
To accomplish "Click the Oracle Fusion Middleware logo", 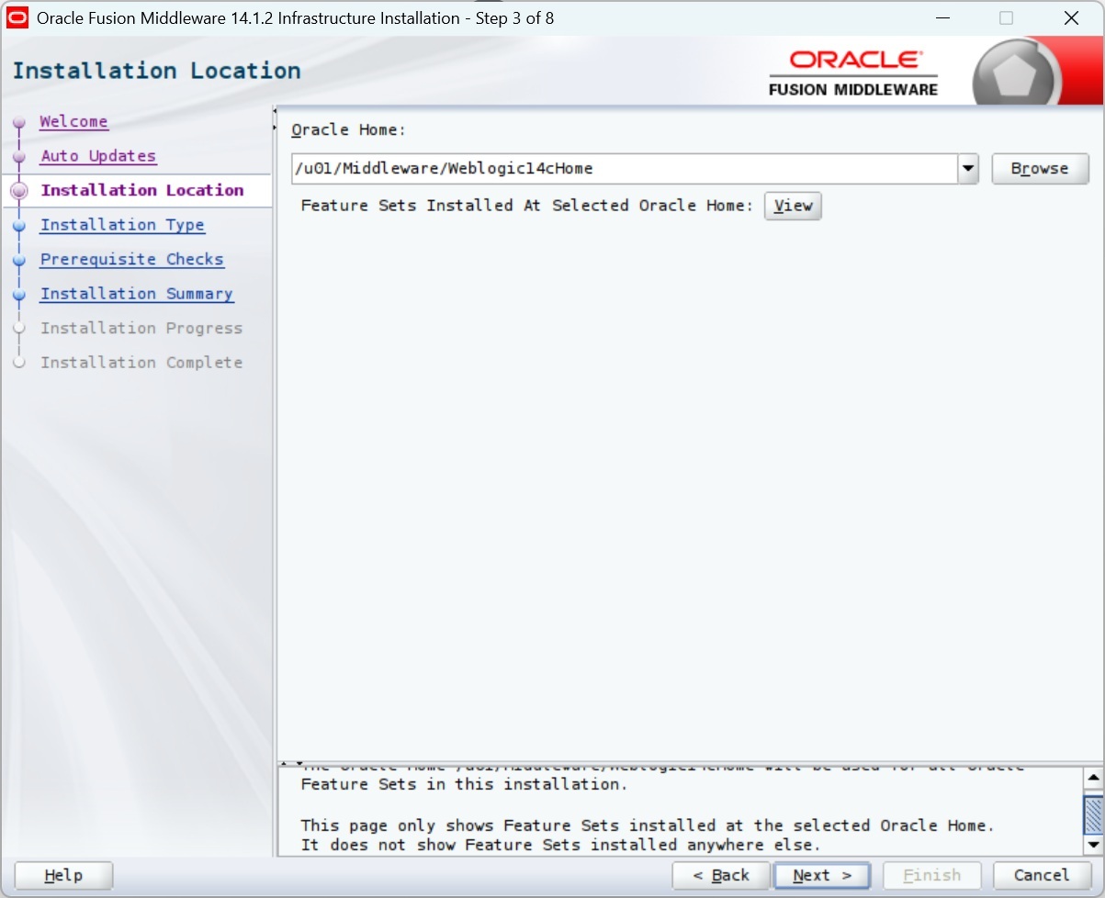I will coord(853,72).
